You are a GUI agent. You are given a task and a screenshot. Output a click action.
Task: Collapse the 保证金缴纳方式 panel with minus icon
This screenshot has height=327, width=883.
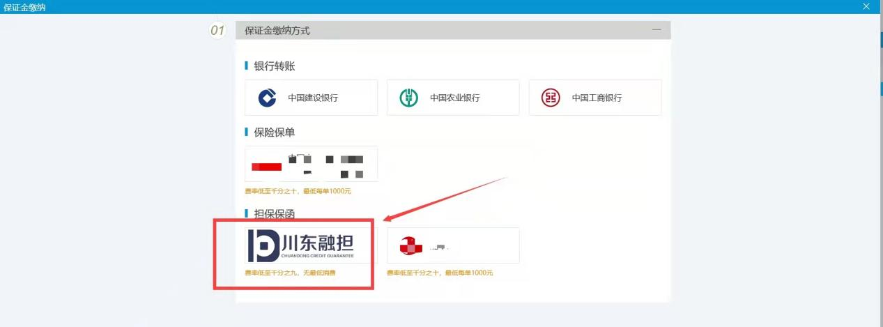[x=656, y=30]
